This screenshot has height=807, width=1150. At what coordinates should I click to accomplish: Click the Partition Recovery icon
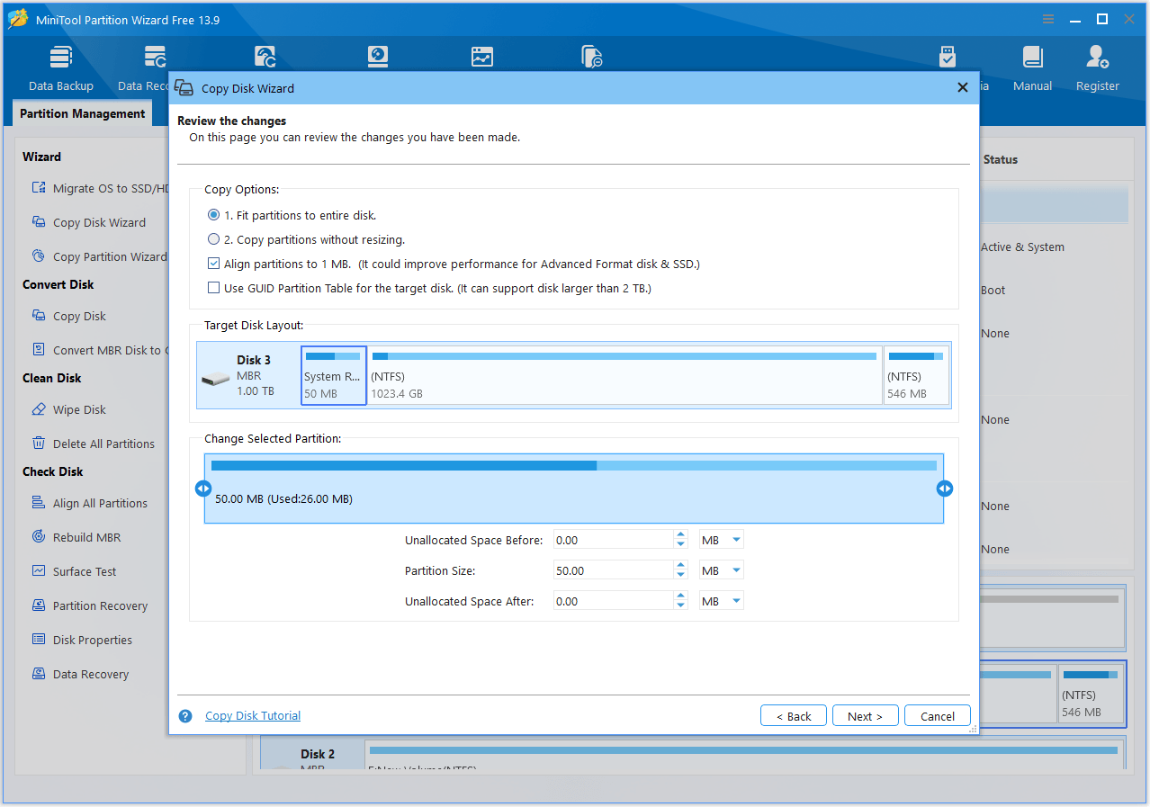pyautogui.click(x=39, y=605)
